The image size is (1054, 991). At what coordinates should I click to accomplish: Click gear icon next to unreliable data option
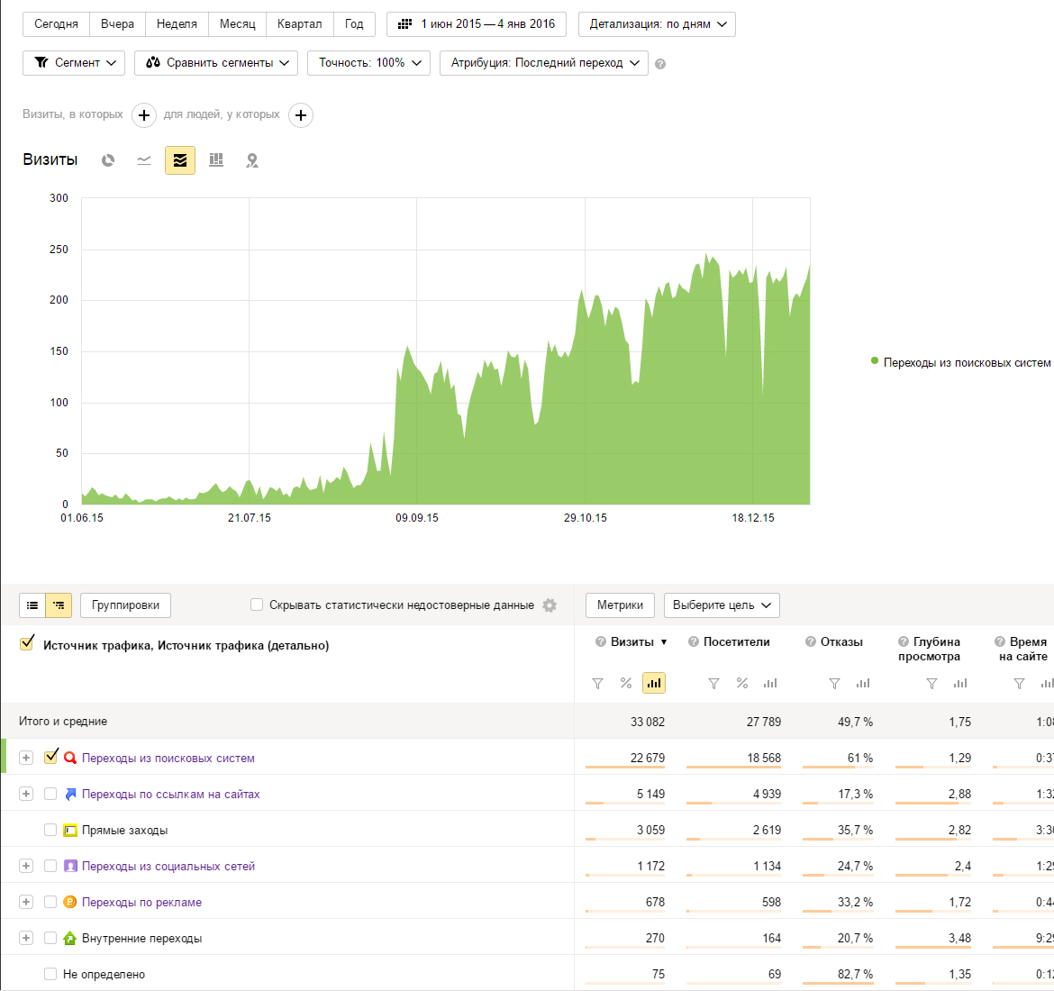[x=550, y=605]
